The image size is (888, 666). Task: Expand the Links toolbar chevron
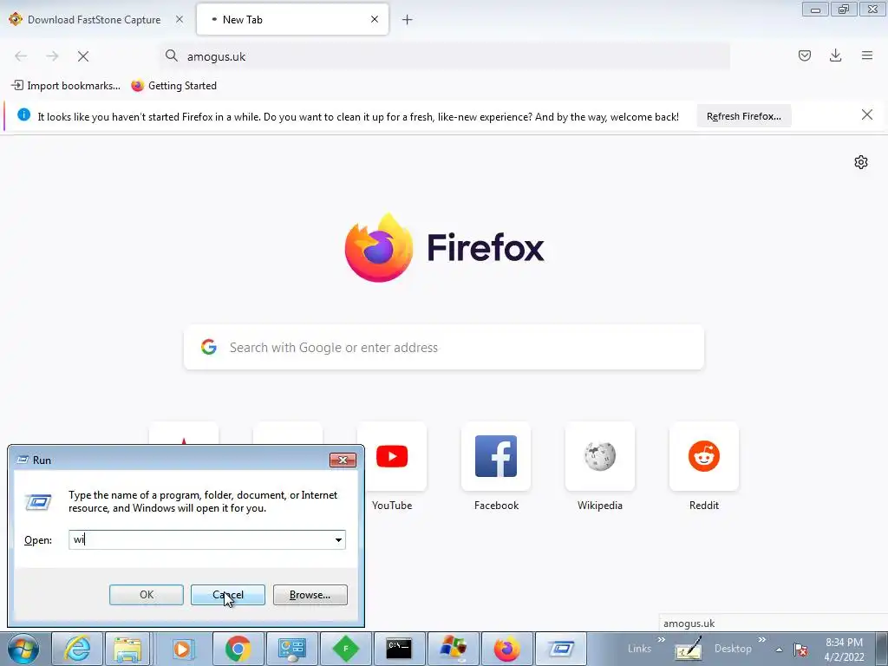(662, 639)
